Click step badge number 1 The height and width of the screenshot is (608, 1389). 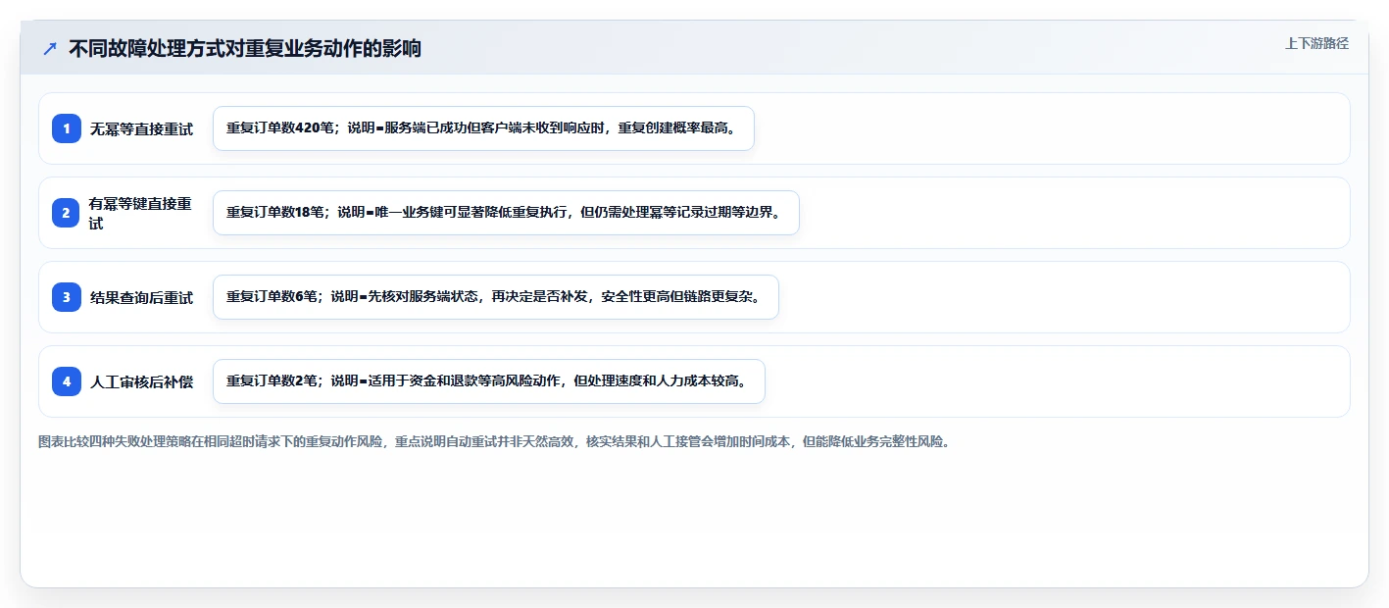tap(67, 128)
